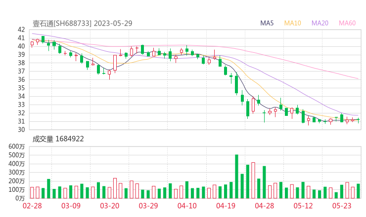This screenshot has width=366, height=217.
Task: Click the 04-28 date axis label
Action: [x=265, y=206]
